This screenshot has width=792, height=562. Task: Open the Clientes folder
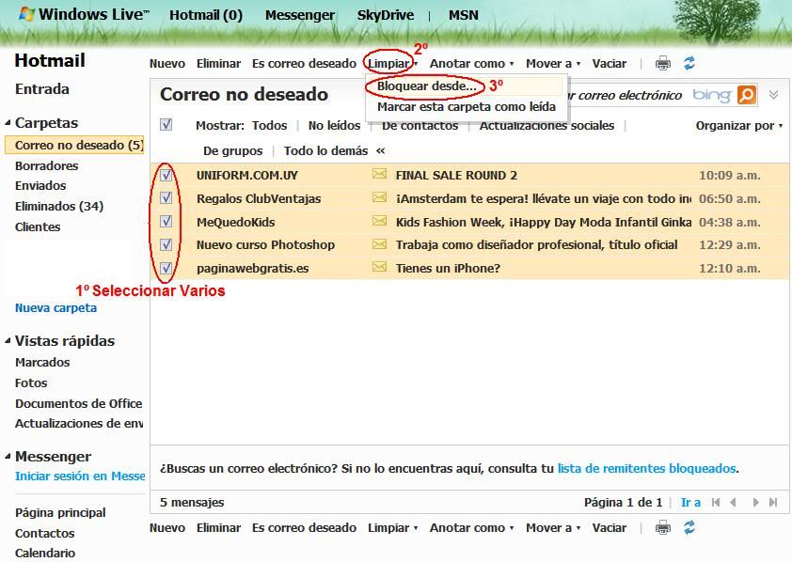click(x=38, y=226)
